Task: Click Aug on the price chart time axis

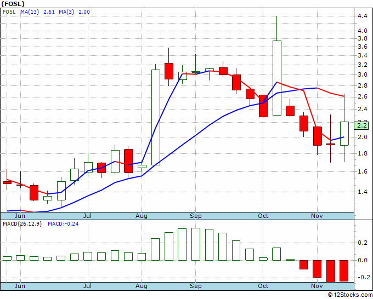Action: 142,216
